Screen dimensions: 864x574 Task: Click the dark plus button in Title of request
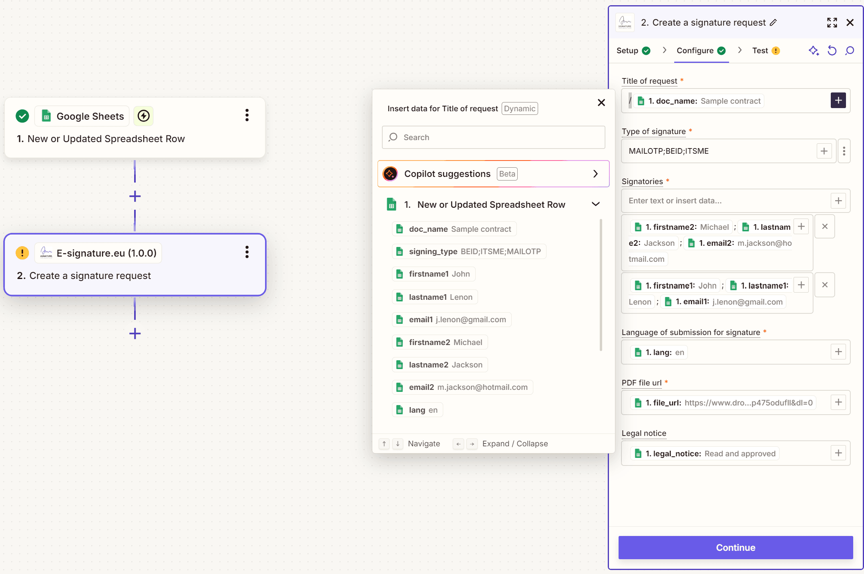point(838,100)
